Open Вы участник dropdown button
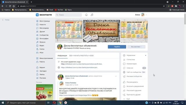The width and height of the screenshot is (186, 105). pos(136,47)
